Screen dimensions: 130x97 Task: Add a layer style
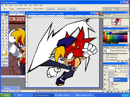click(x=108, y=92)
